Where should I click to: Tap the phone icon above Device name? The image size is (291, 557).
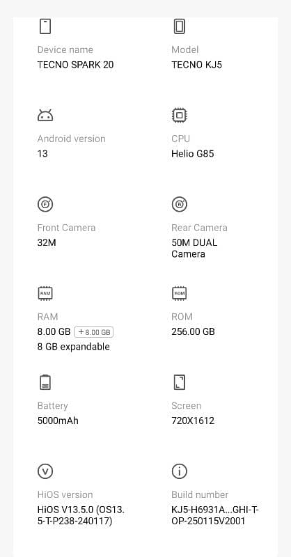tap(45, 26)
